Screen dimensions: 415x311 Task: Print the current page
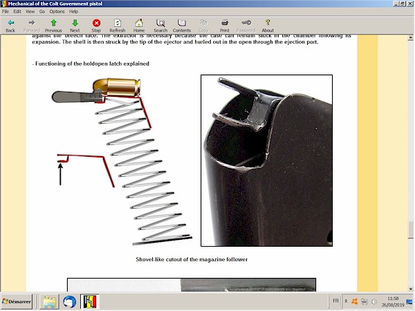(225, 26)
